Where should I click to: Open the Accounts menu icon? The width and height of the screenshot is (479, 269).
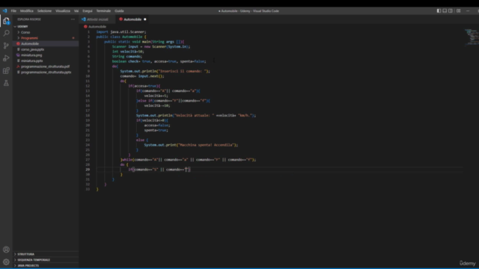pyautogui.click(x=6, y=250)
